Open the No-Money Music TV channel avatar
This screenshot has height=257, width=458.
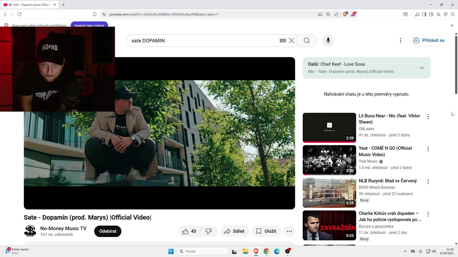pyautogui.click(x=30, y=231)
